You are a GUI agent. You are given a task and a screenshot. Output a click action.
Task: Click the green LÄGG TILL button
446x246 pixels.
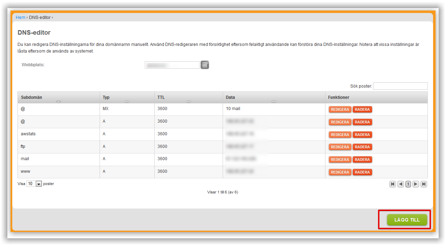click(406, 220)
